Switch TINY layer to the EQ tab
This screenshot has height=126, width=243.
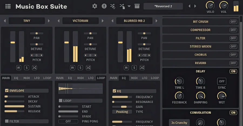click(x=16, y=78)
